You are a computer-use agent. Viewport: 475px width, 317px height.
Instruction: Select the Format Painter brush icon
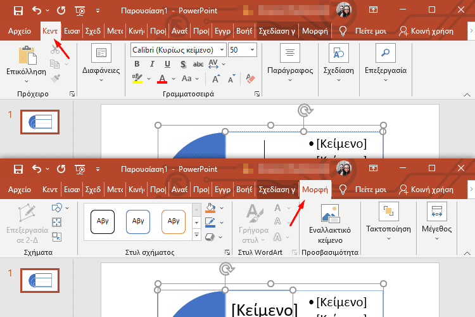[x=55, y=78]
